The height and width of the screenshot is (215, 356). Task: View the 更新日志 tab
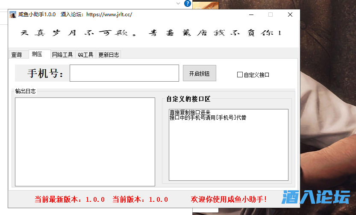(x=109, y=55)
